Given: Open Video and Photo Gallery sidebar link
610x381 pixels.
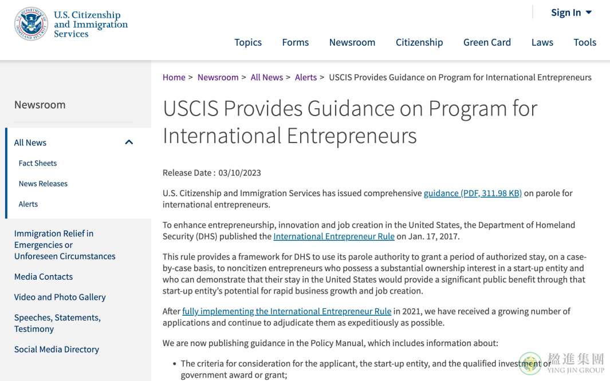Looking at the screenshot, I should tap(60, 297).
